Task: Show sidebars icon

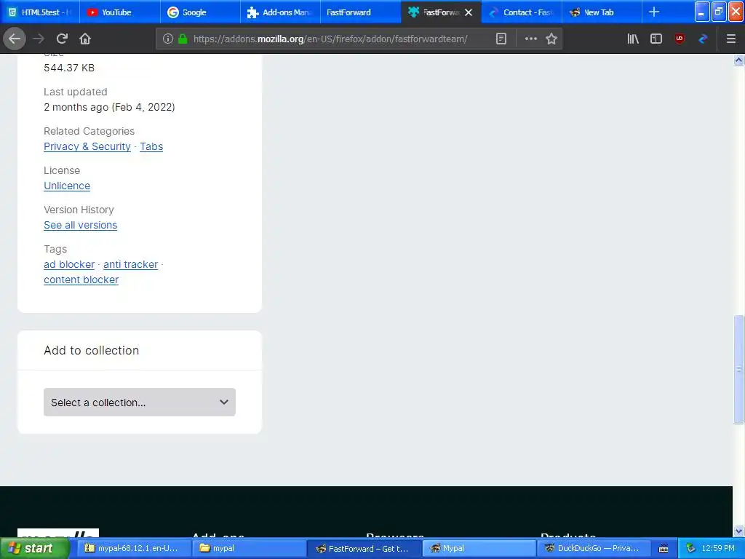Action: pyautogui.click(x=656, y=39)
